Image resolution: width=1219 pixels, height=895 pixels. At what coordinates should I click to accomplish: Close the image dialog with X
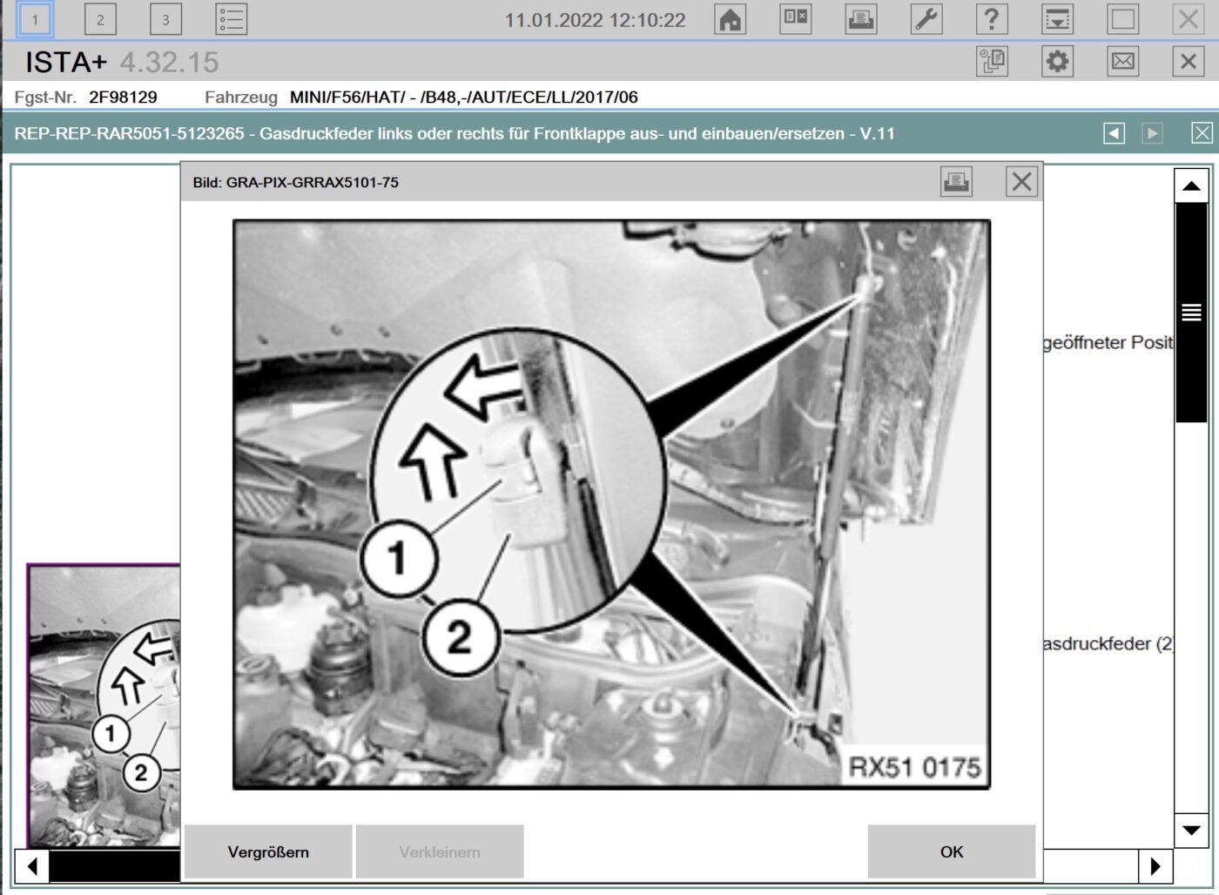coord(1021,182)
